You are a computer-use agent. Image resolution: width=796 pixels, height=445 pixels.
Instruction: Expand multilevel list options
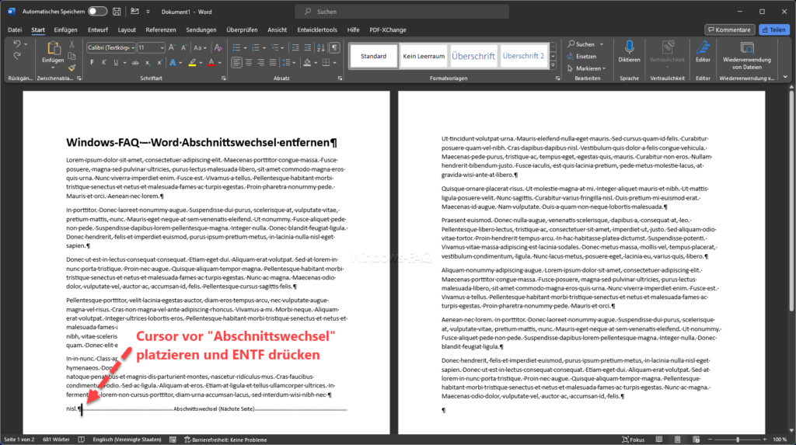click(283, 47)
